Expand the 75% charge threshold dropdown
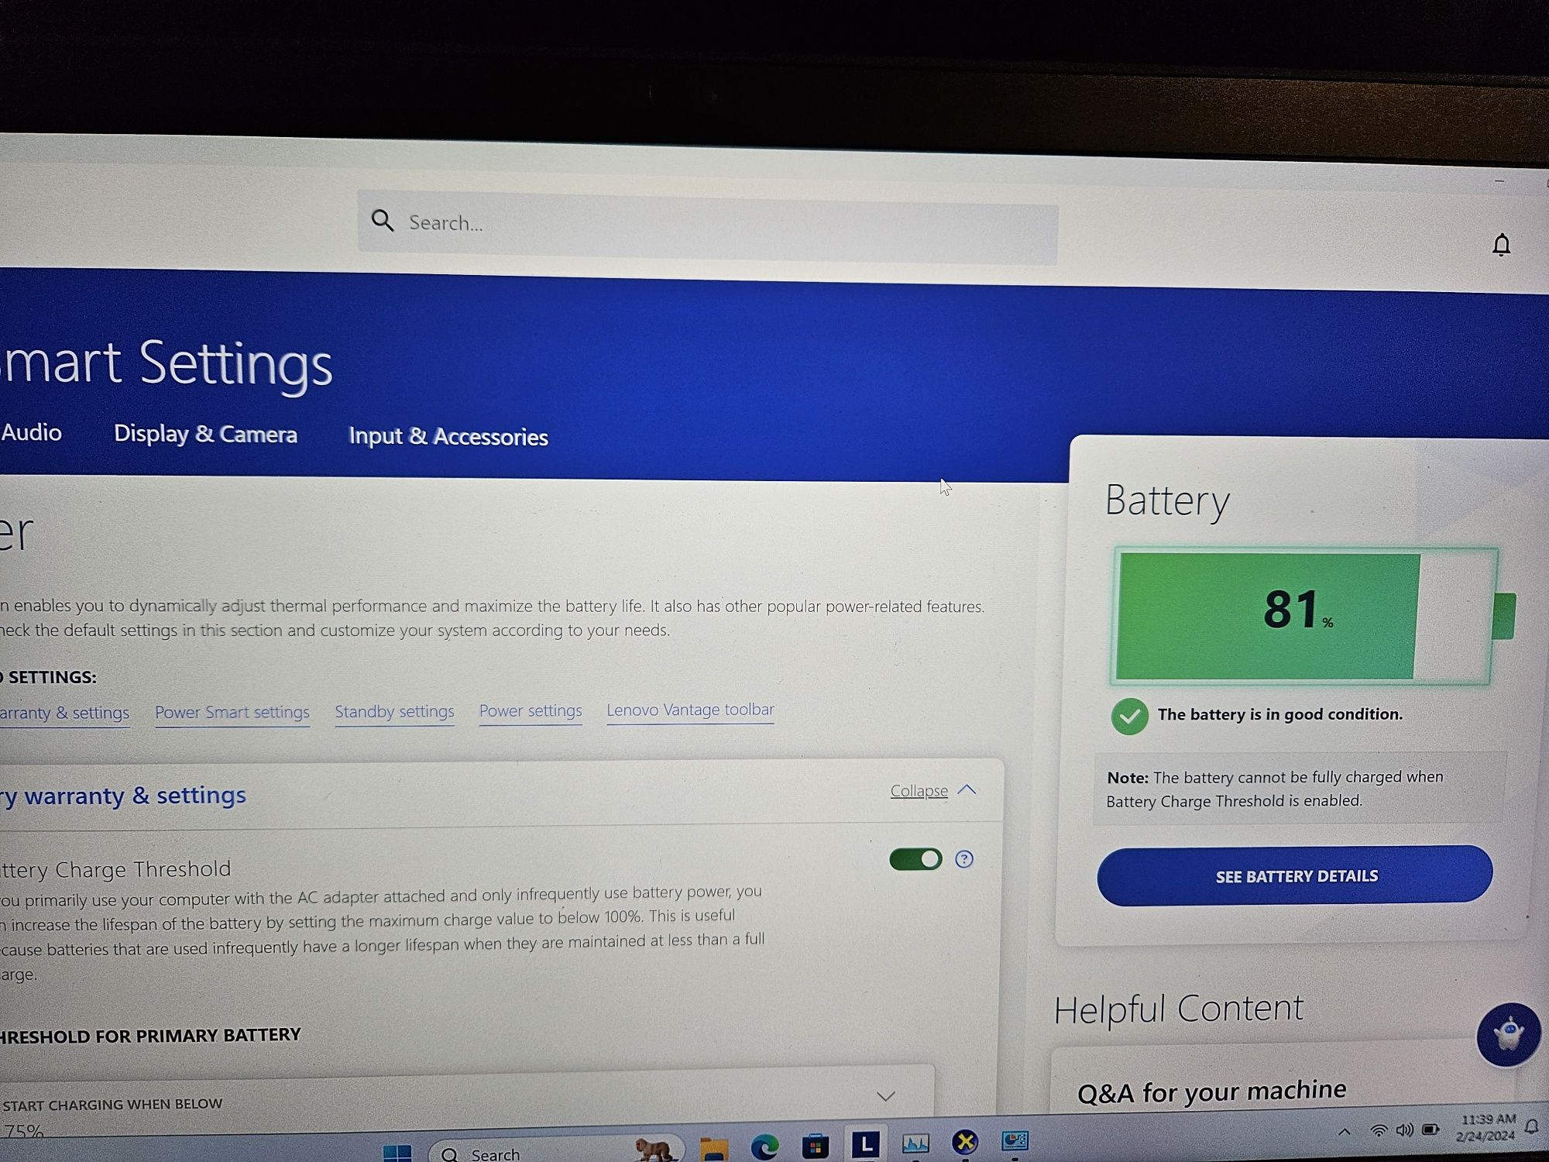1549x1162 pixels. click(x=885, y=1094)
